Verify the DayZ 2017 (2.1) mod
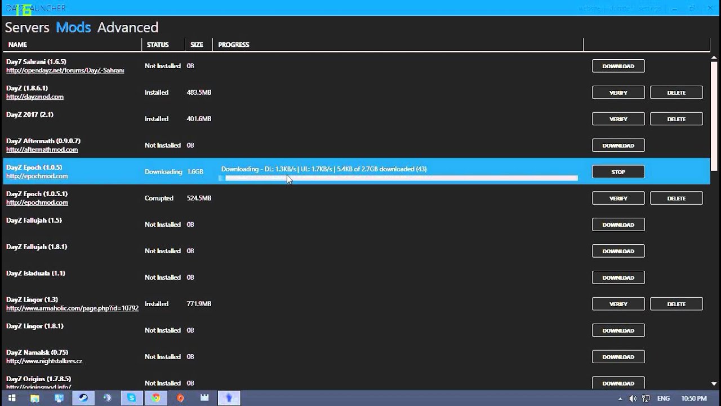Image resolution: width=721 pixels, height=406 pixels. [x=618, y=119]
